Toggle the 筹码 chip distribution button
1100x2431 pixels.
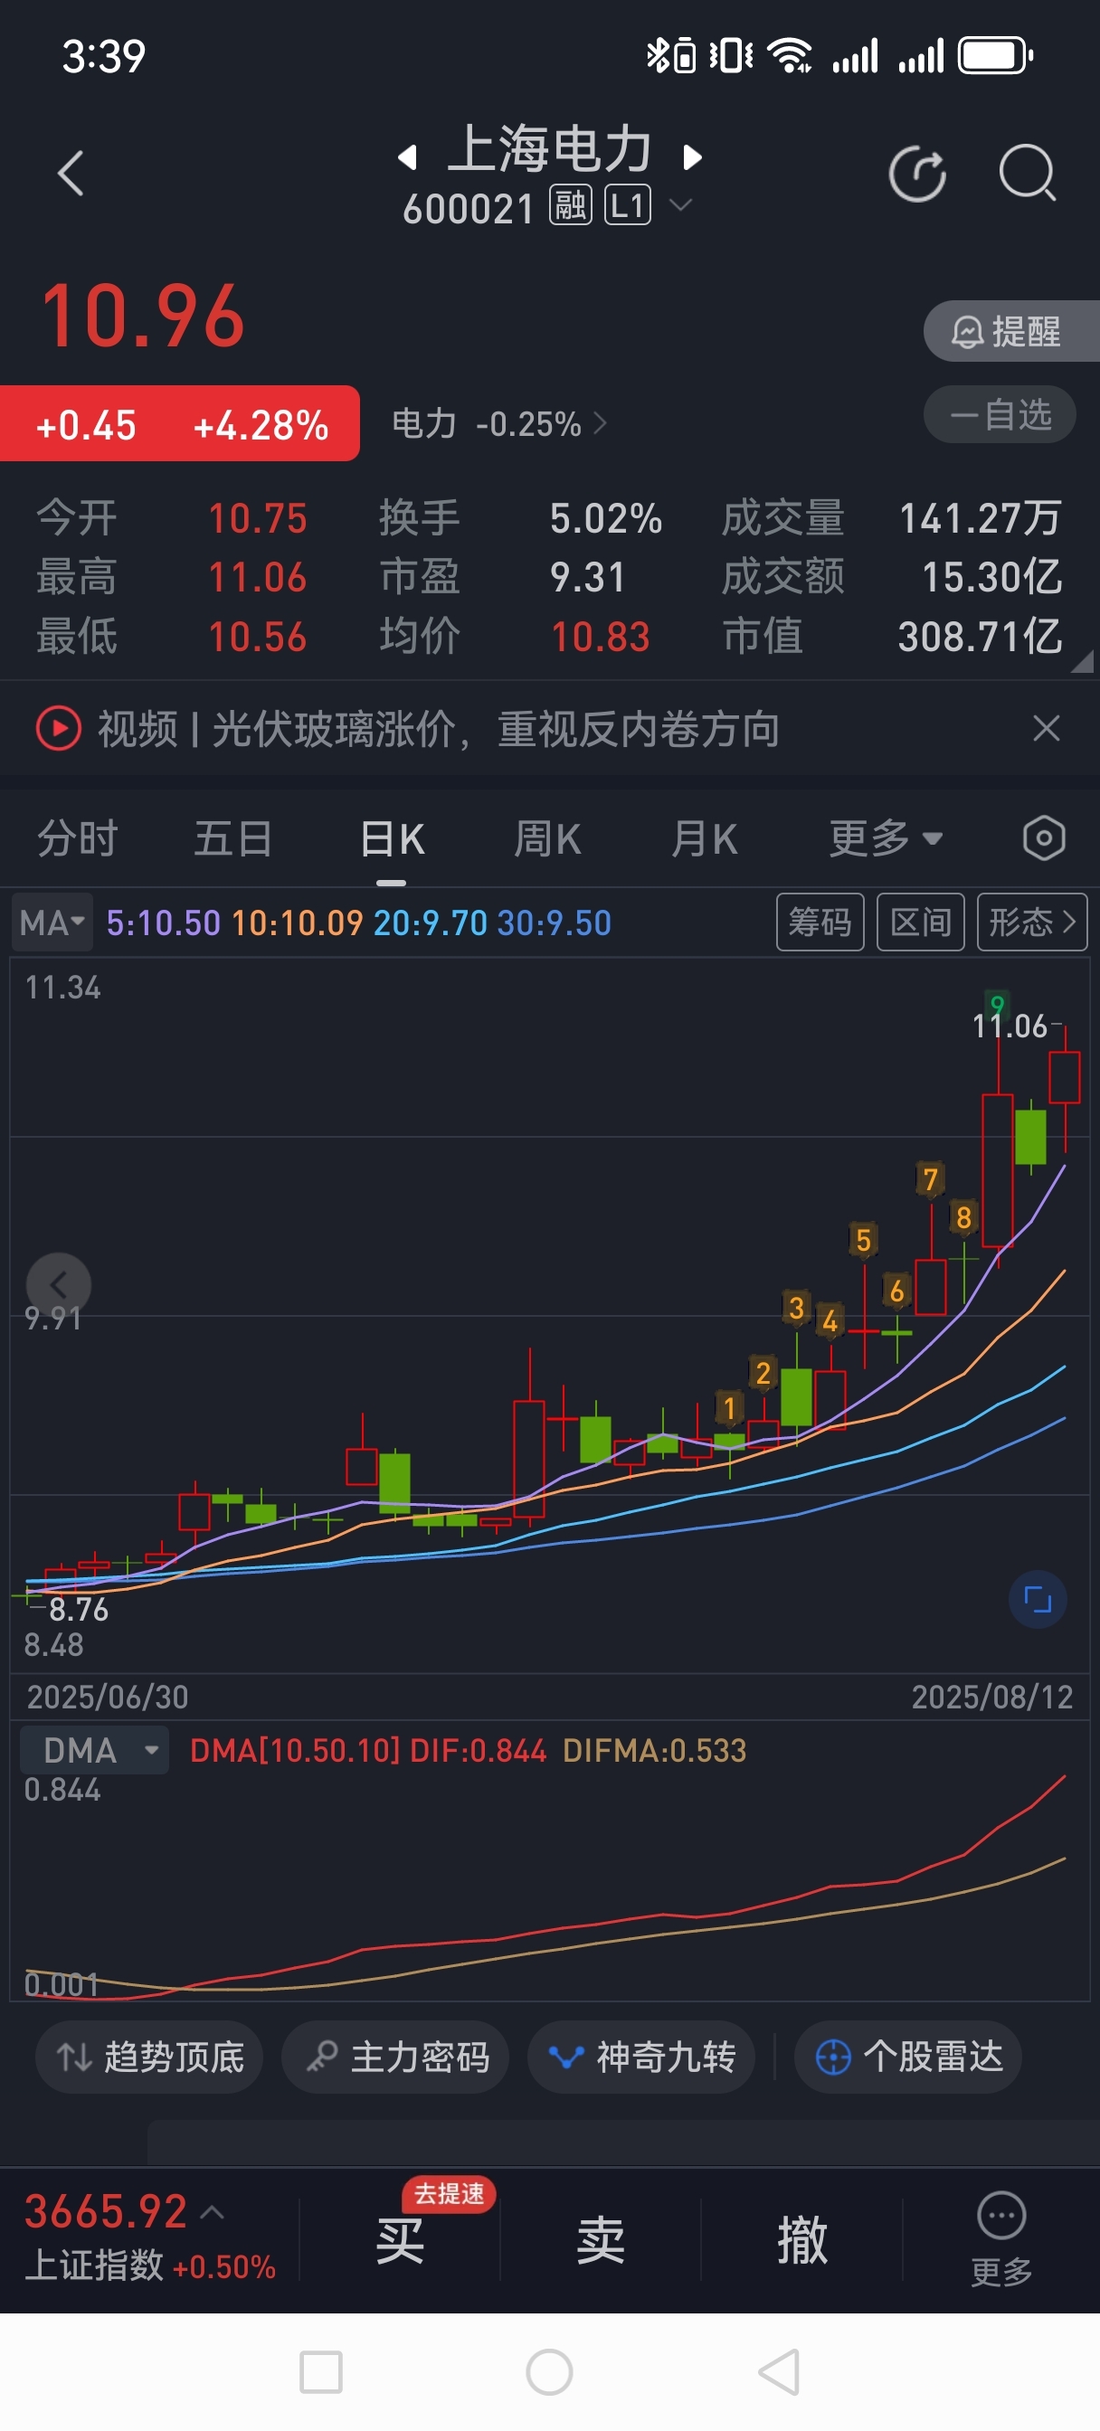tap(820, 921)
